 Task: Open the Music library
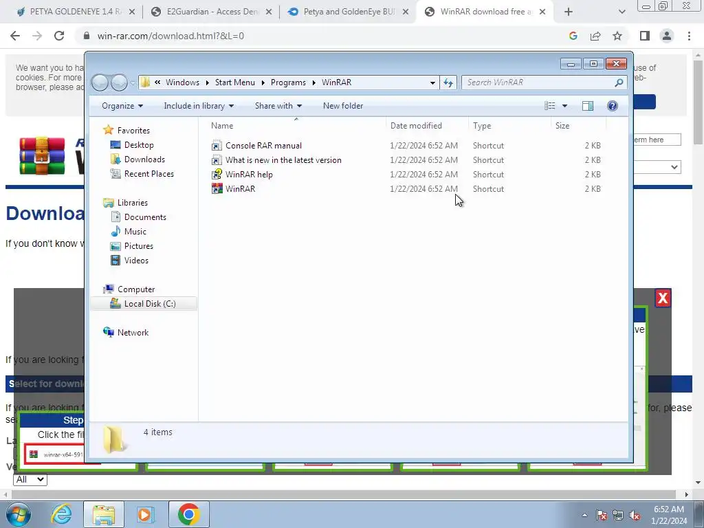pyautogui.click(x=135, y=231)
